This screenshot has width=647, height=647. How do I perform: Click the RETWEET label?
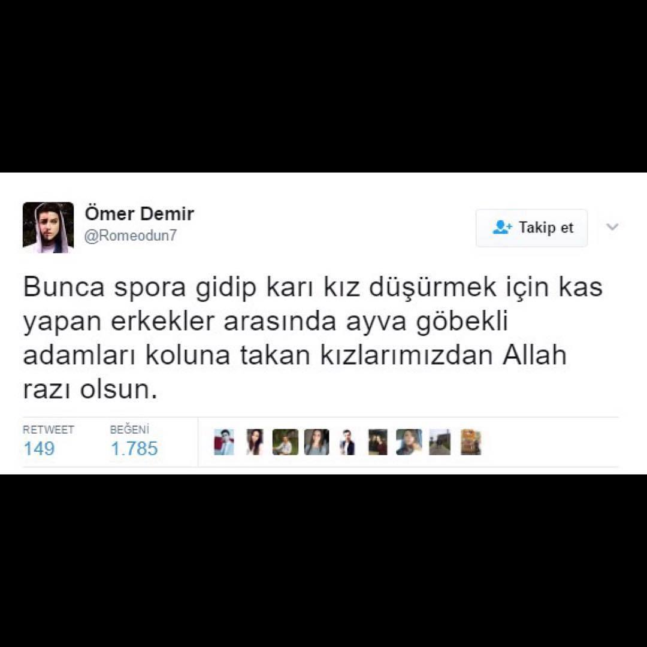point(49,430)
